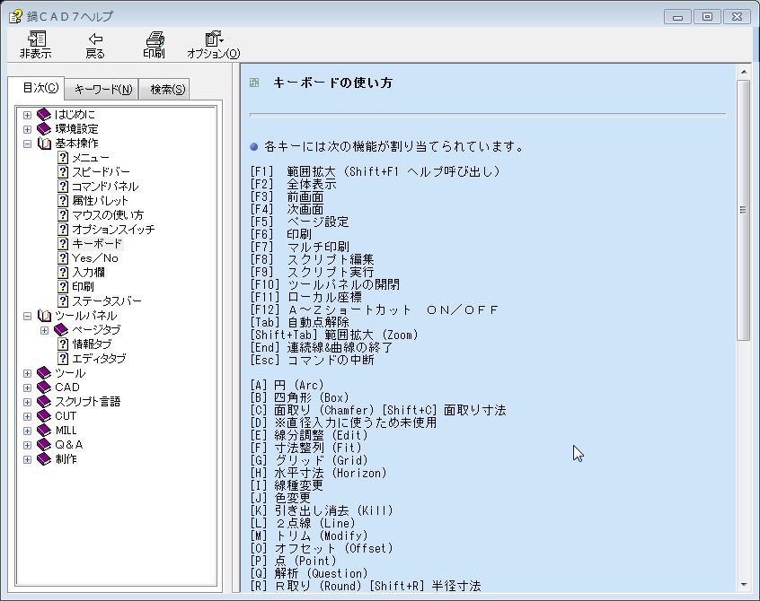Expand the CUT tree node
760x601 pixels.
pyautogui.click(x=27, y=416)
